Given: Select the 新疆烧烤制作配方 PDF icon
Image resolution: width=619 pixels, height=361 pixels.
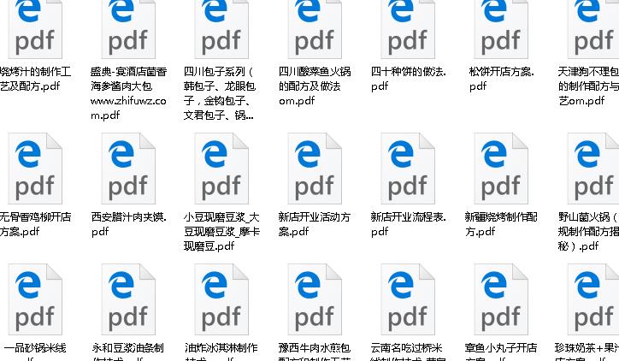Looking at the screenshot, I should pos(501,169).
